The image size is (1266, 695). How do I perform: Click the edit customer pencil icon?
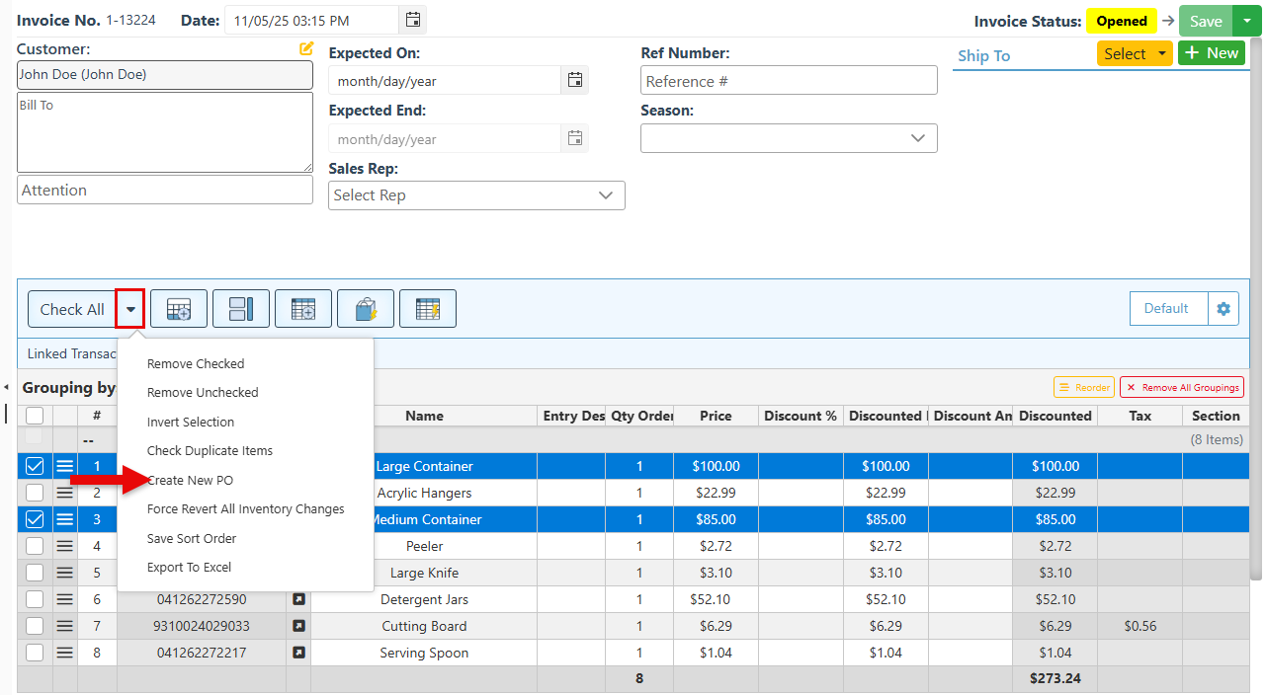pos(306,48)
